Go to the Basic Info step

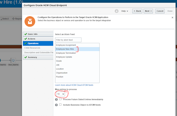(x=38, y=34)
